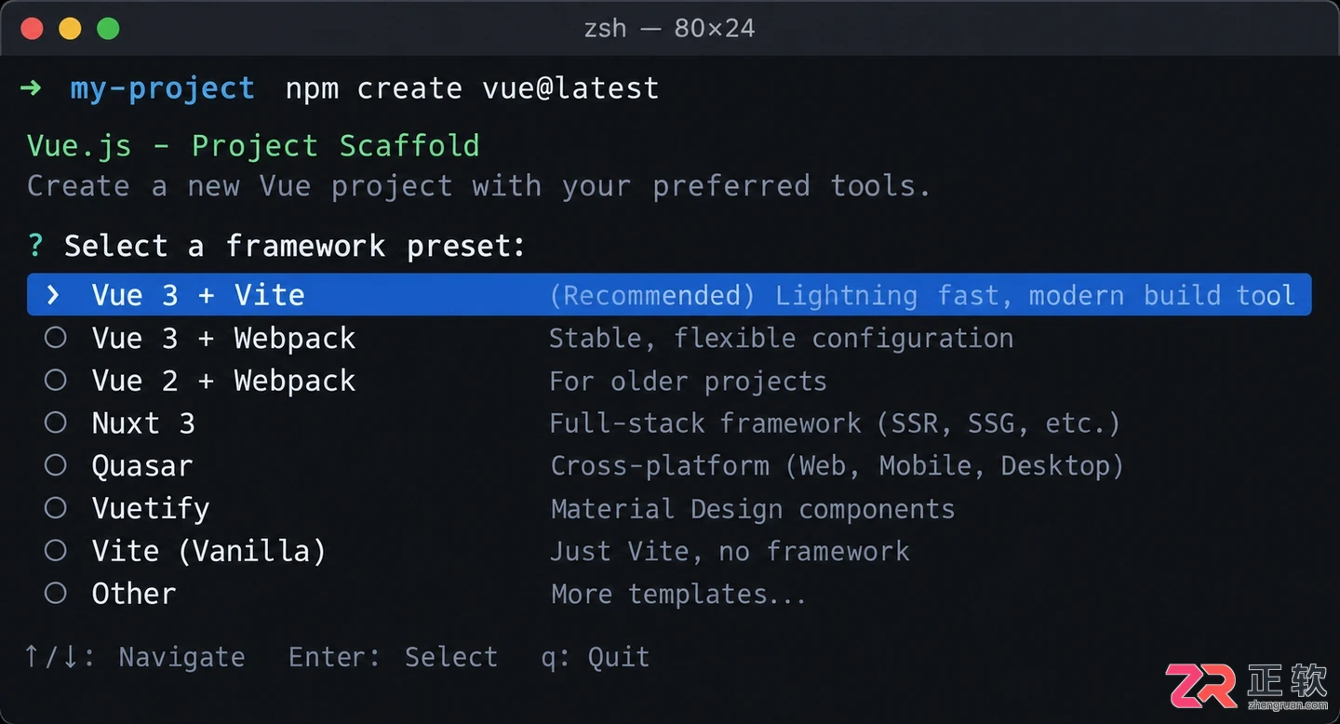The image size is (1340, 724).
Task: Pick the Quasar radio circle
Action: (56, 465)
